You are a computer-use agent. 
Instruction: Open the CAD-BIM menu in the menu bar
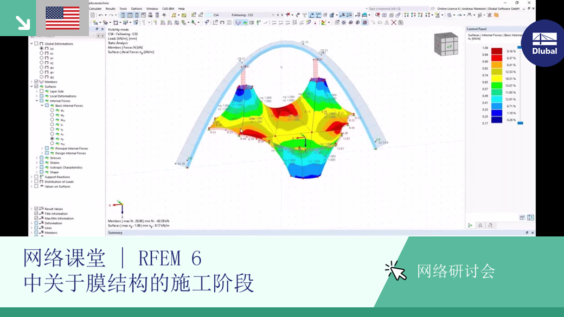tap(168, 9)
